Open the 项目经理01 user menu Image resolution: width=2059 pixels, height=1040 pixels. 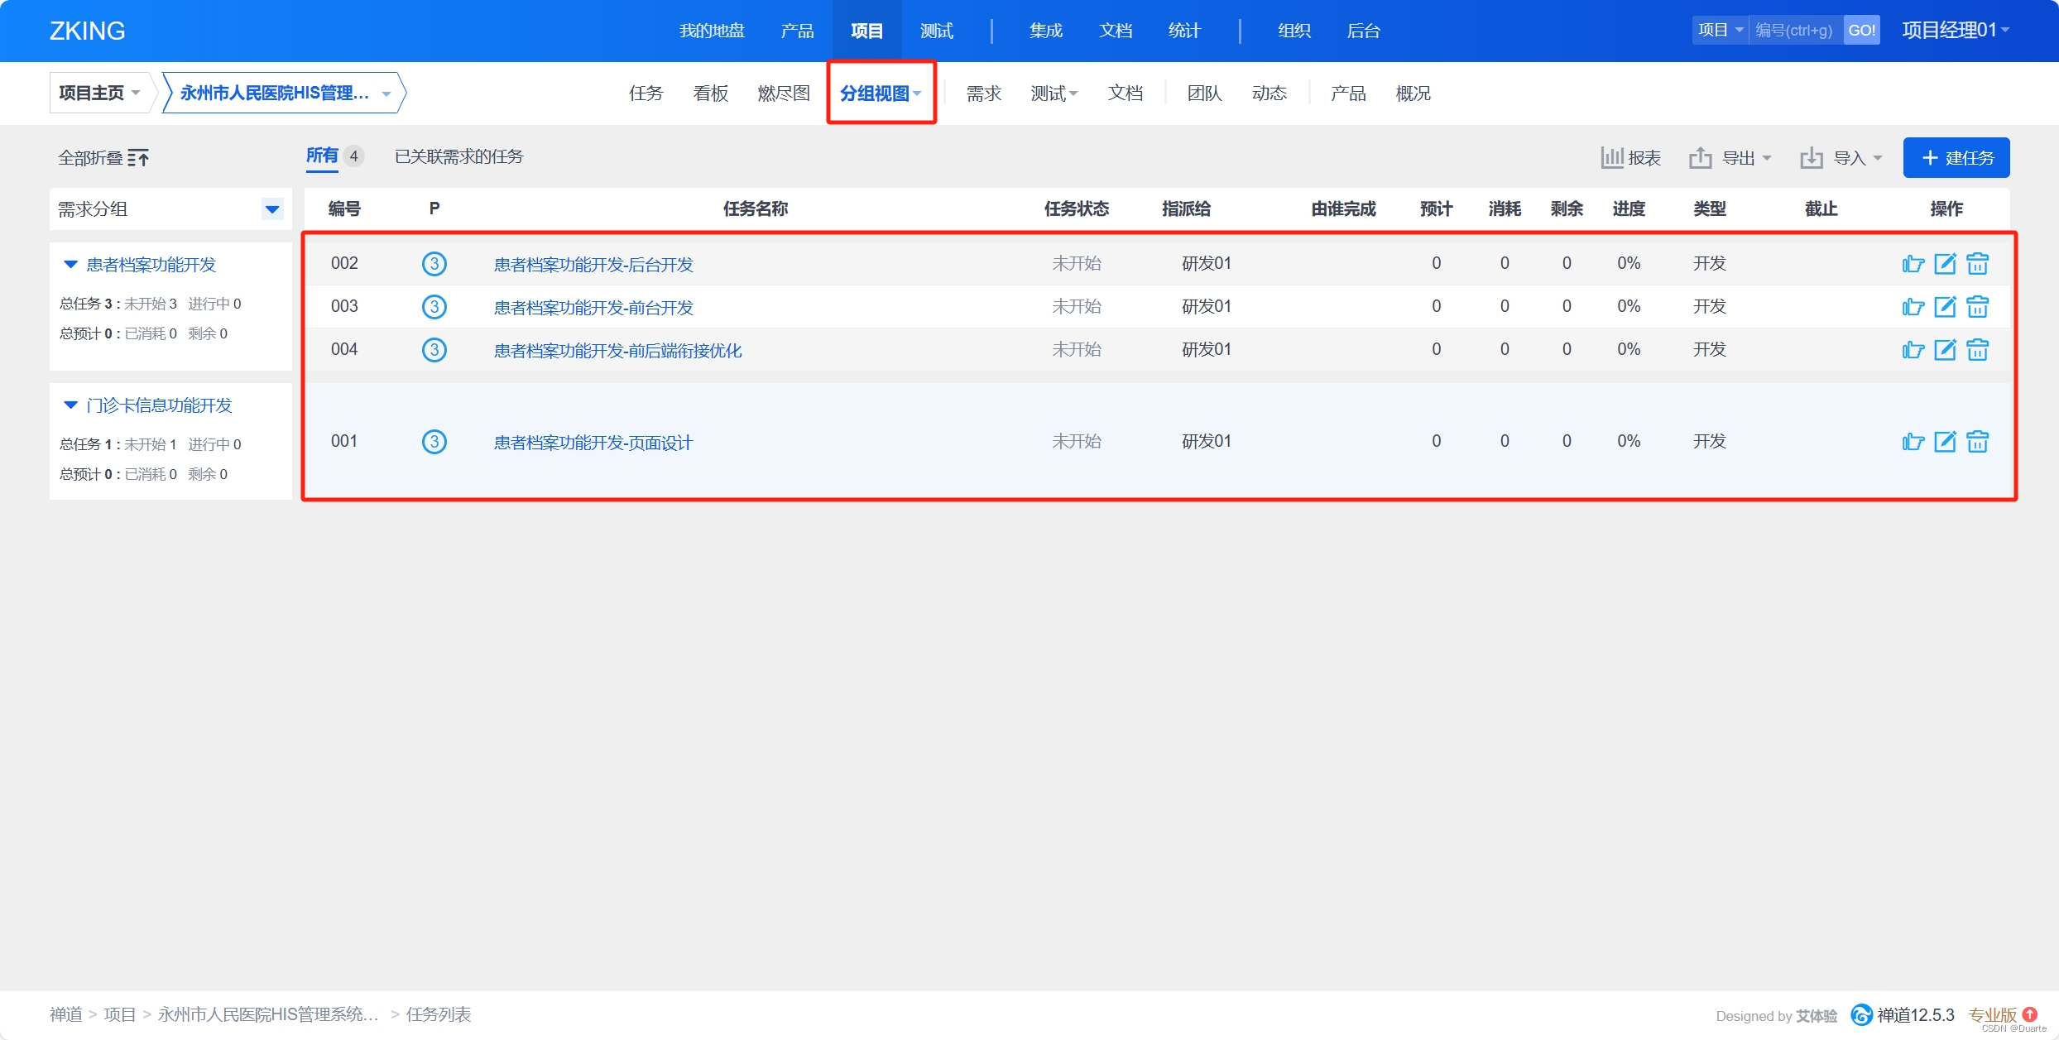click(1956, 31)
